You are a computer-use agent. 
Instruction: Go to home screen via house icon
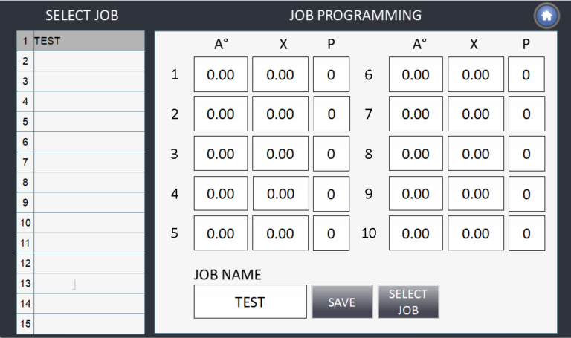pos(546,16)
